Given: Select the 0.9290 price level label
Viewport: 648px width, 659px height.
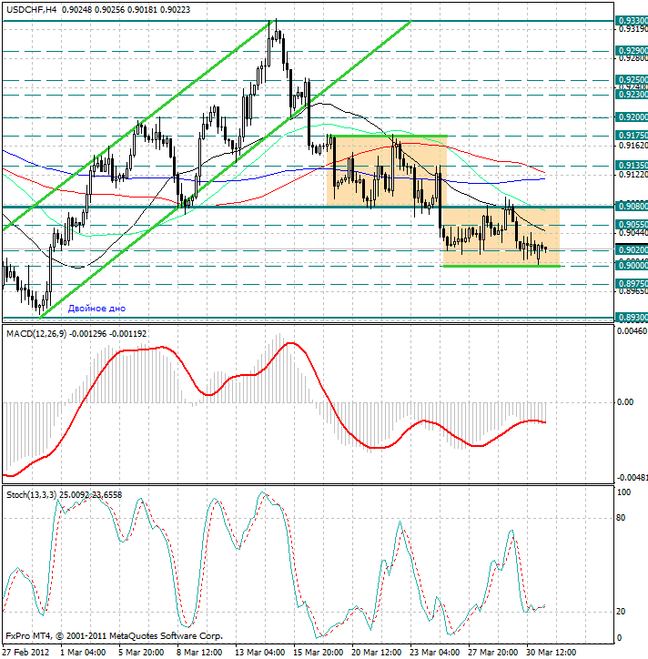Looking at the screenshot, I should click(x=632, y=51).
